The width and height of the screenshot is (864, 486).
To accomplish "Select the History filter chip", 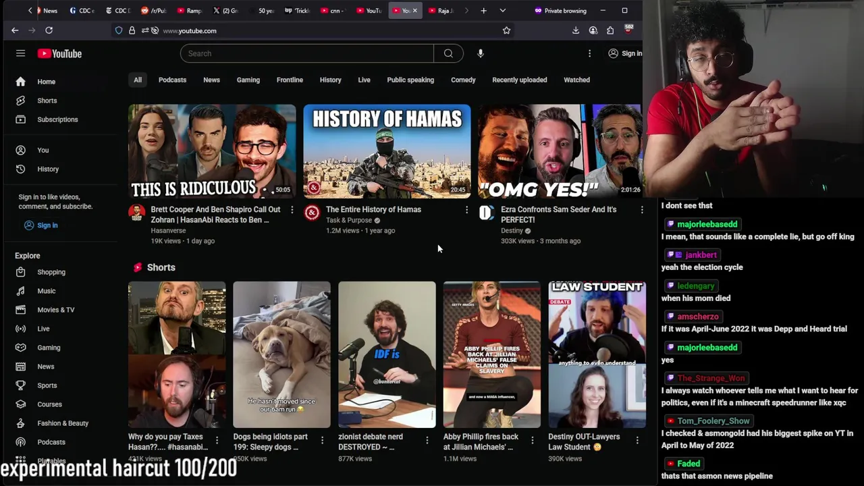I will coord(330,80).
